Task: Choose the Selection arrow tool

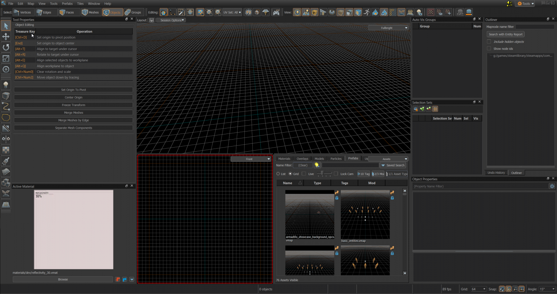Action: [x=6, y=26]
